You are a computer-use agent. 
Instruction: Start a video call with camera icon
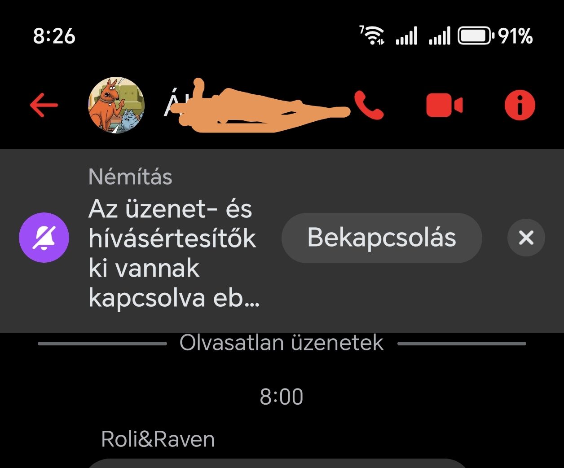click(x=444, y=106)
